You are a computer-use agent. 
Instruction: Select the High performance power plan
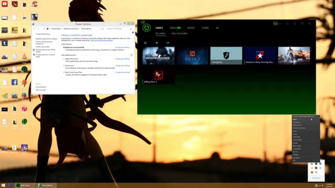[x=64, y=59]
